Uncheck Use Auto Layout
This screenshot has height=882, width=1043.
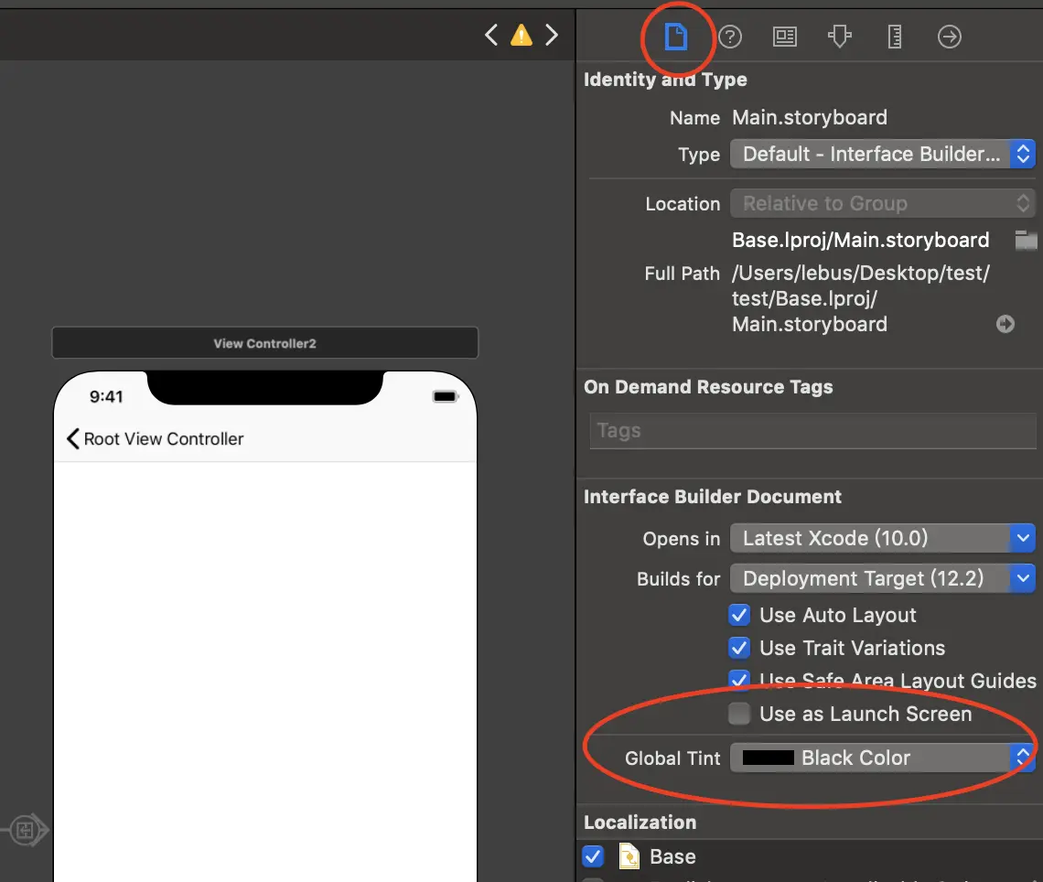point(739,615)
